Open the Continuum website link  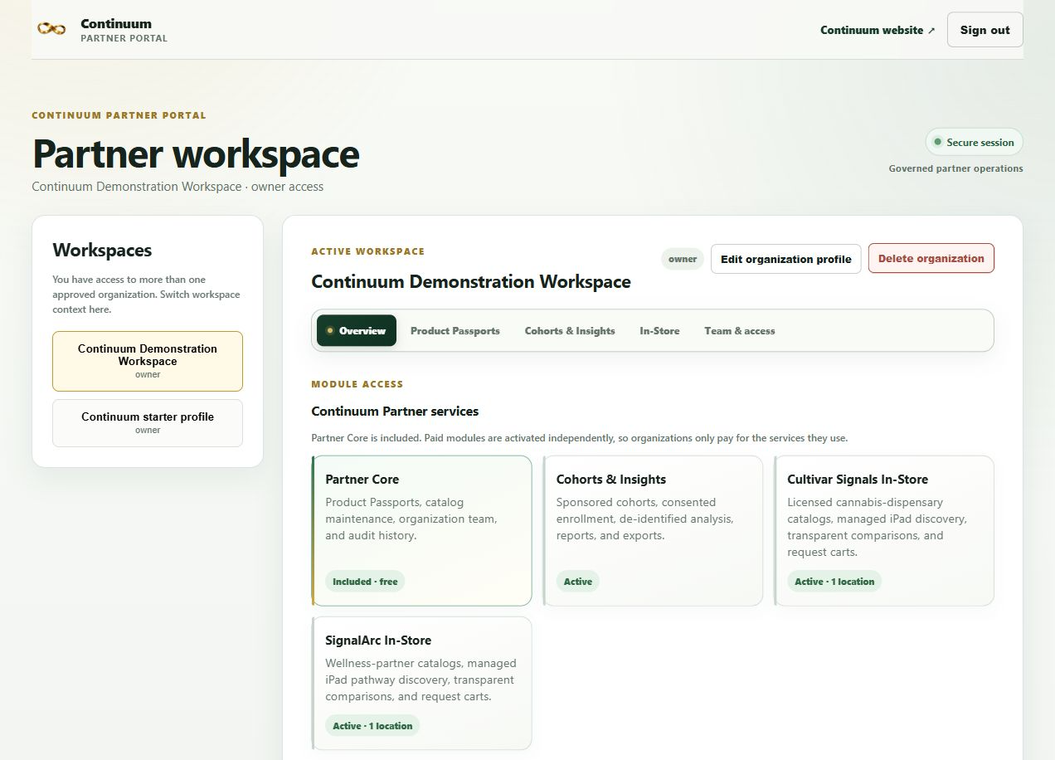coord(878,30)
